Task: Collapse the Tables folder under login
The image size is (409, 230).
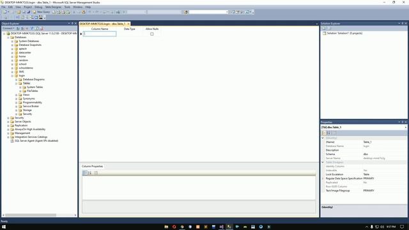Action: tap(16, 83)
